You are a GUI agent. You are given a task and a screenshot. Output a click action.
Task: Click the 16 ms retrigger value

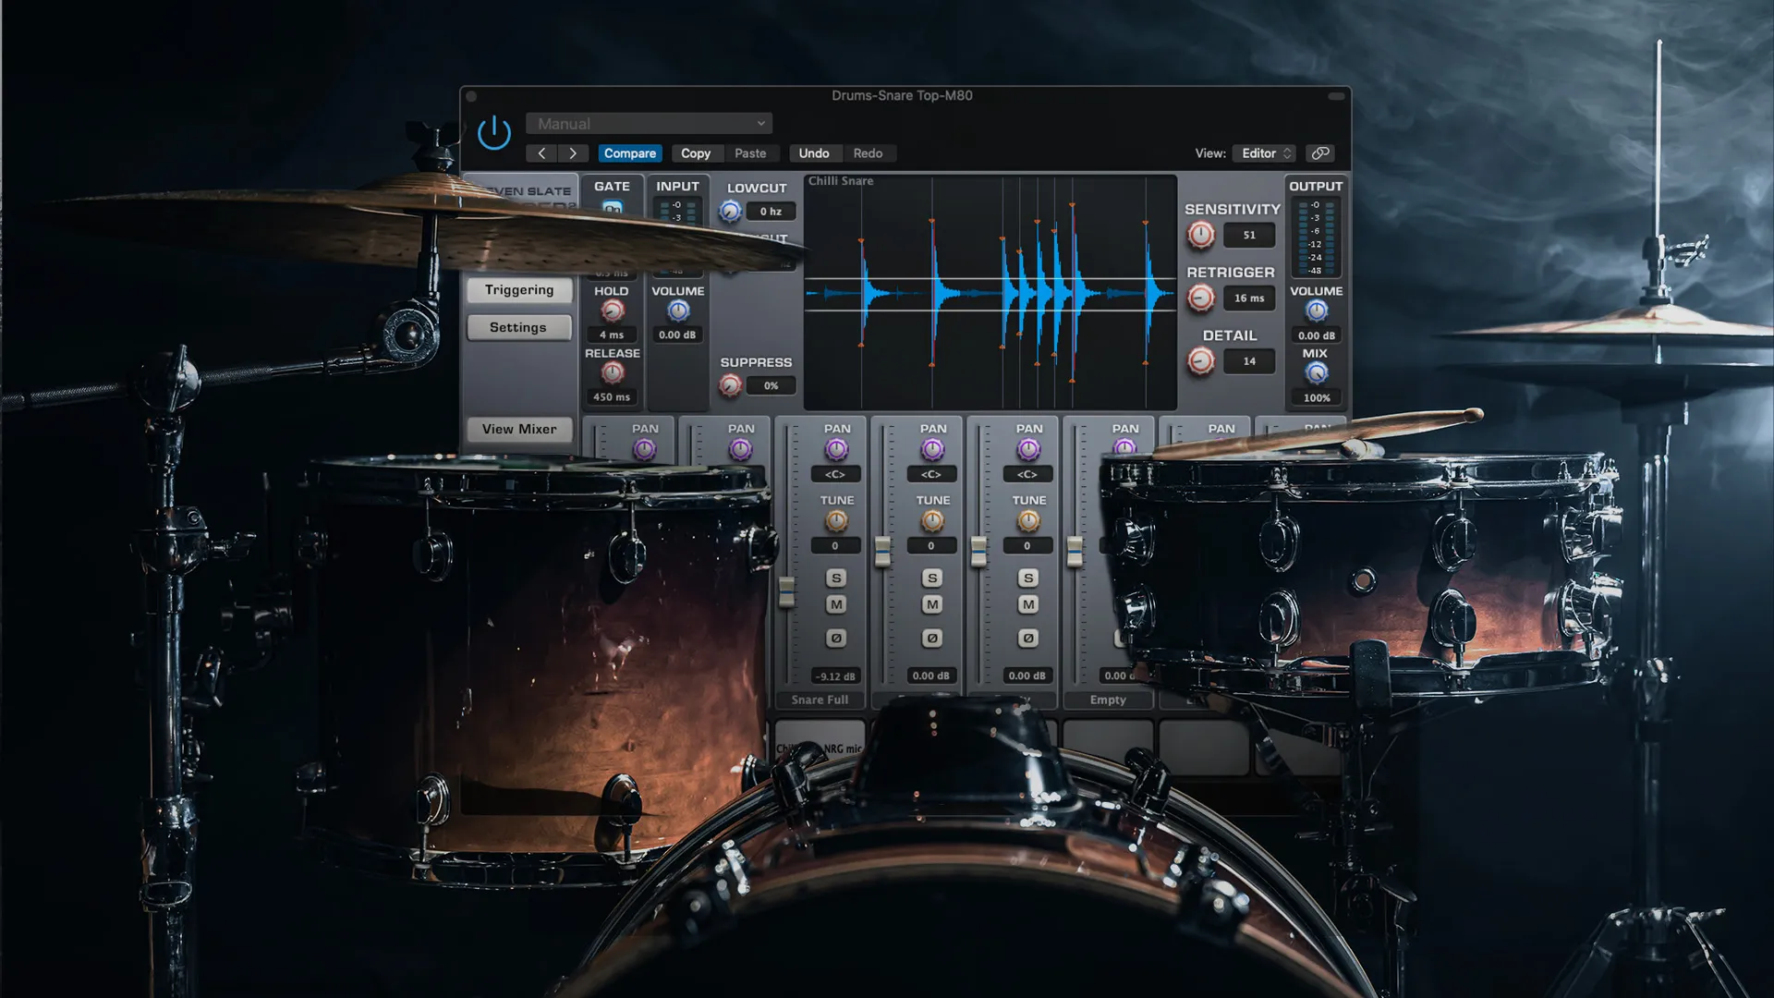1249,298
